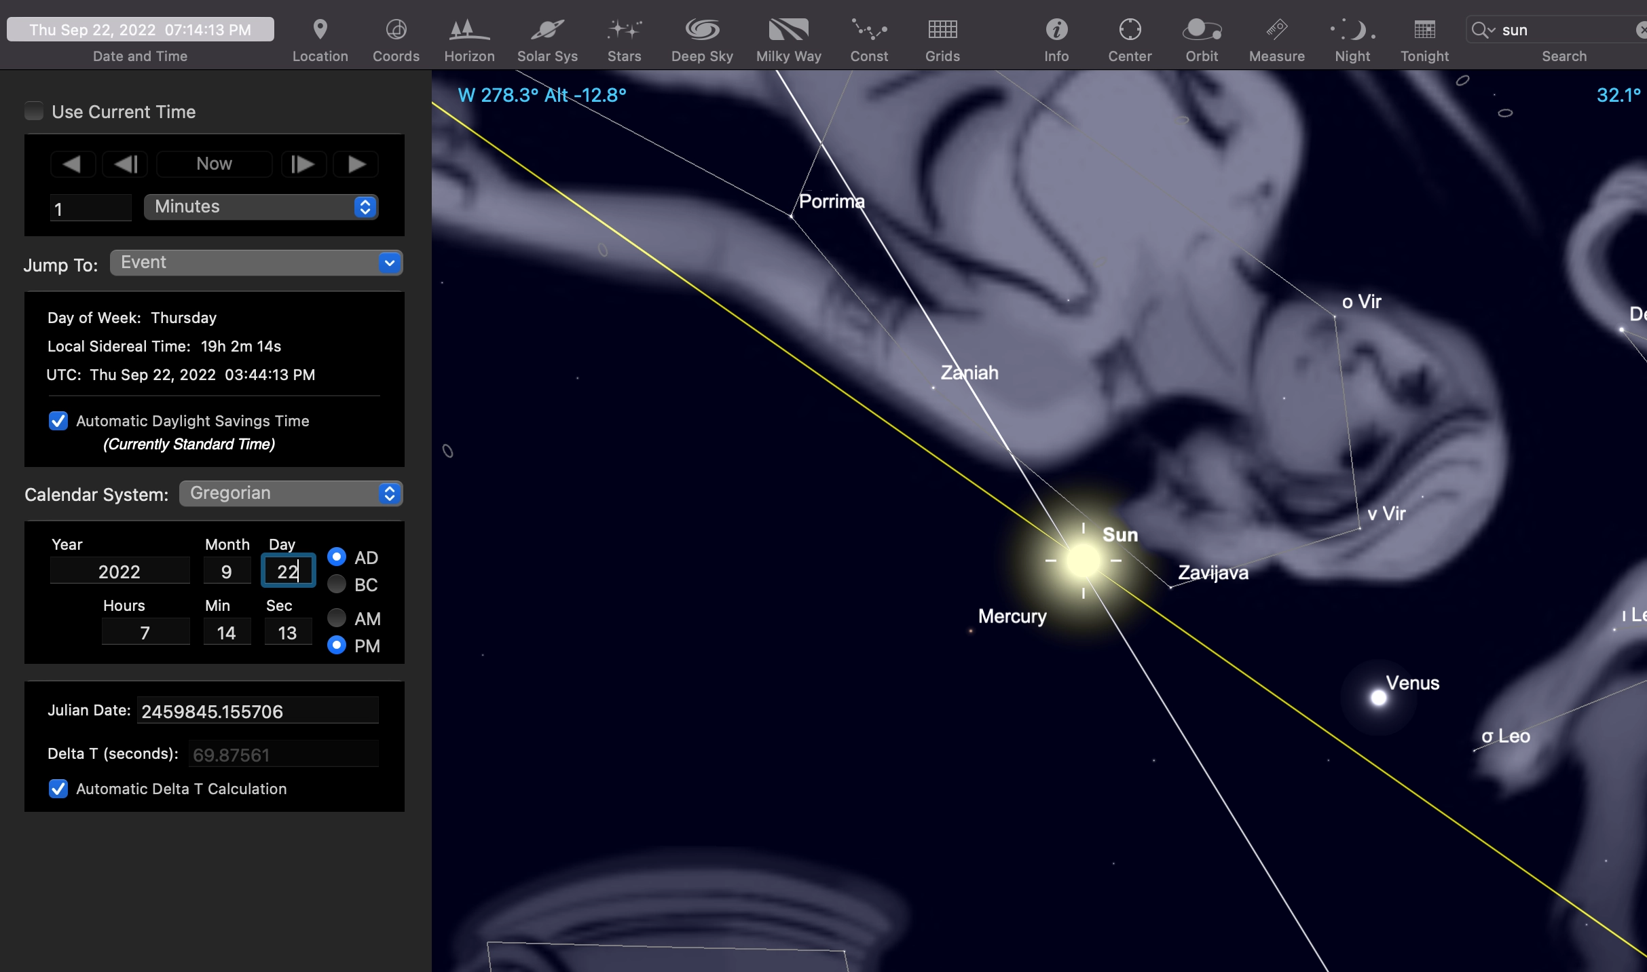
Task: Click the Julian Date input field
Action: (257, 711)
